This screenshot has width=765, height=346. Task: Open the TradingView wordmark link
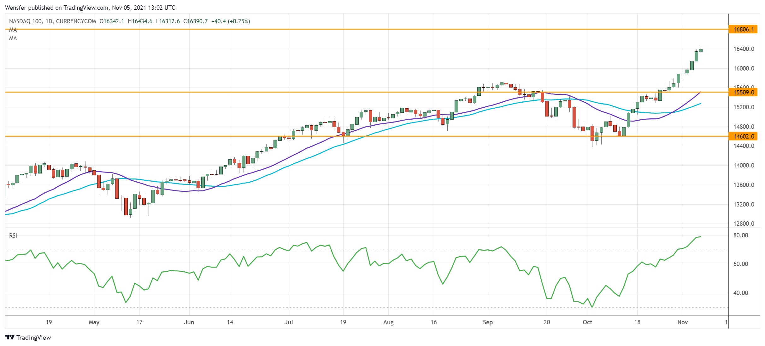click(33, 337)
